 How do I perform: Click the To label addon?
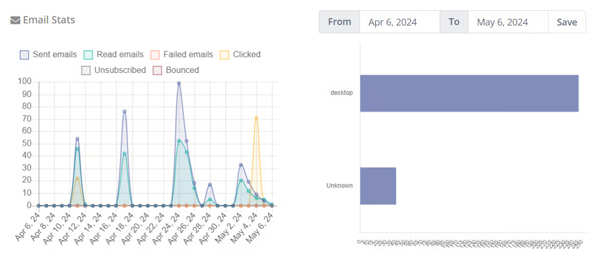(x=454, y=22)
